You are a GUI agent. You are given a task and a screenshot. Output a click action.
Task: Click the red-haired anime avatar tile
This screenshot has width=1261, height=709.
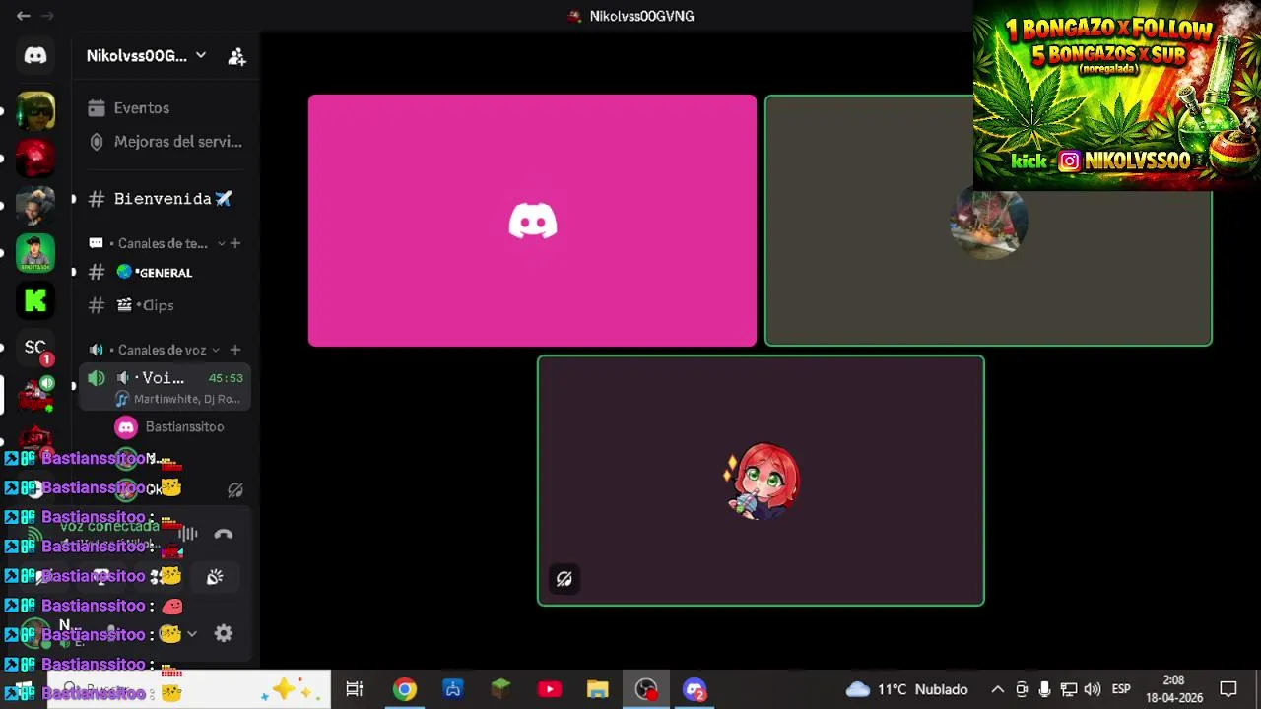[x=761, y=481]
